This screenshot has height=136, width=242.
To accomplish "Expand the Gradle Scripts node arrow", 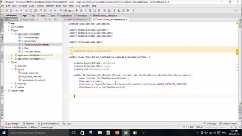I will (5, 91).
